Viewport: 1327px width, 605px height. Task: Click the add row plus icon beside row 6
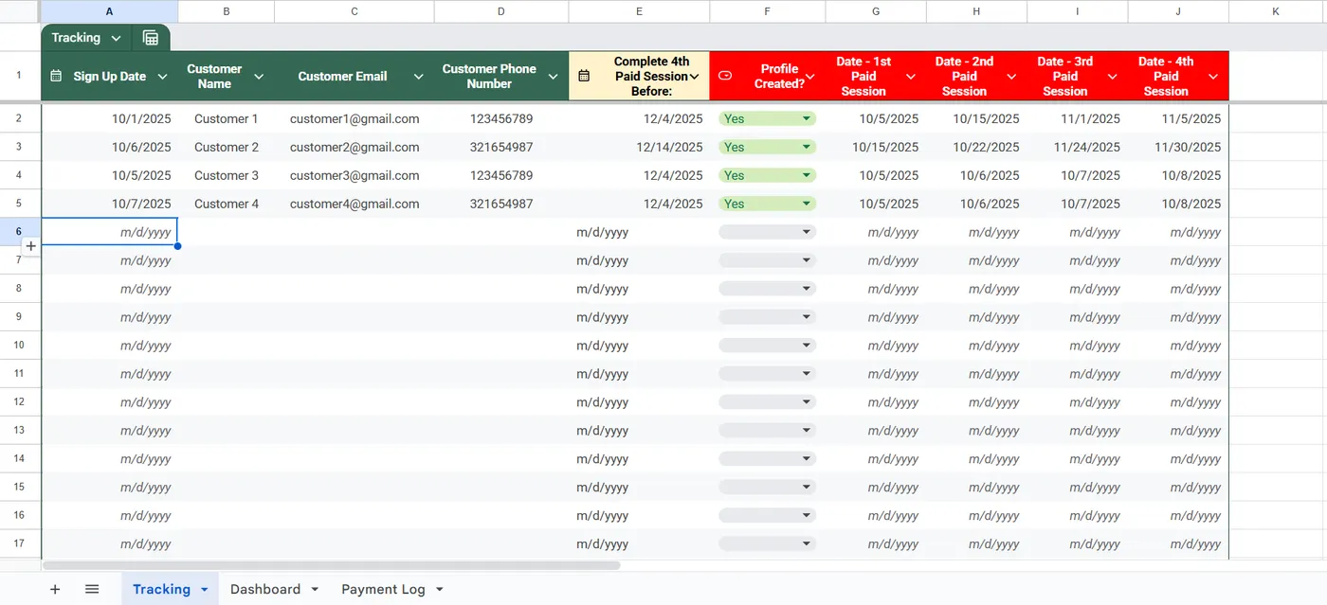30,246
